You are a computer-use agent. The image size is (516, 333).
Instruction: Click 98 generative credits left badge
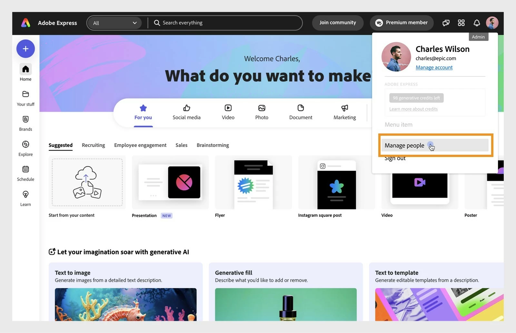416,98
